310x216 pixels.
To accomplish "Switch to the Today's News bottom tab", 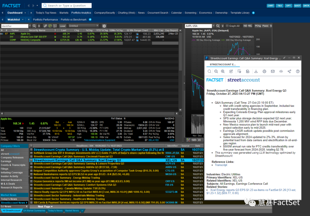I will click(x=55, y=211).
